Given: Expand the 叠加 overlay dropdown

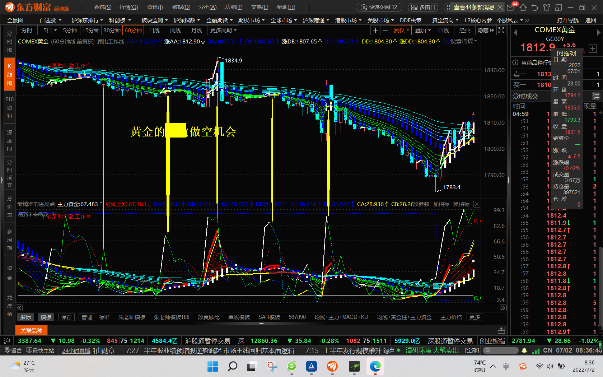Looking at the screenshot, I should 422,31.
